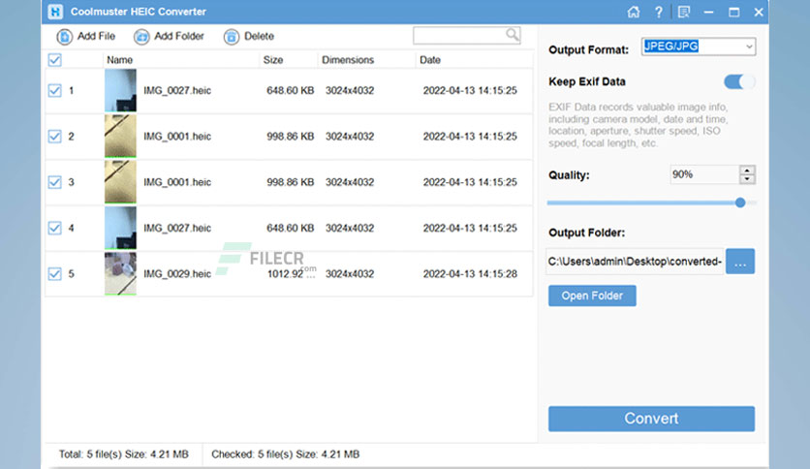Select thumbnail of row 2 IMG_0001.heic

120,137
